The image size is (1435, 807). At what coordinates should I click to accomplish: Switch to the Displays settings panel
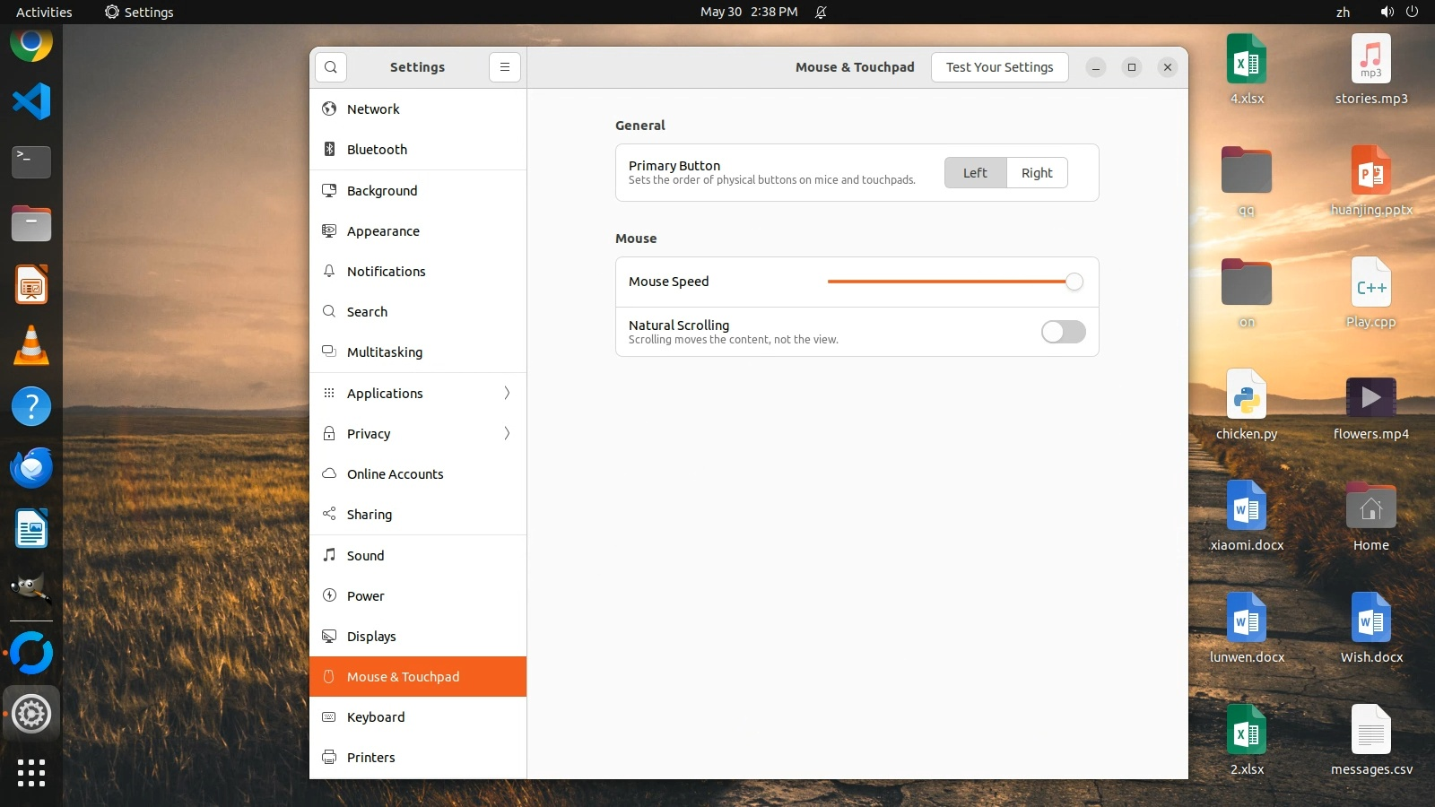(371, 637)
